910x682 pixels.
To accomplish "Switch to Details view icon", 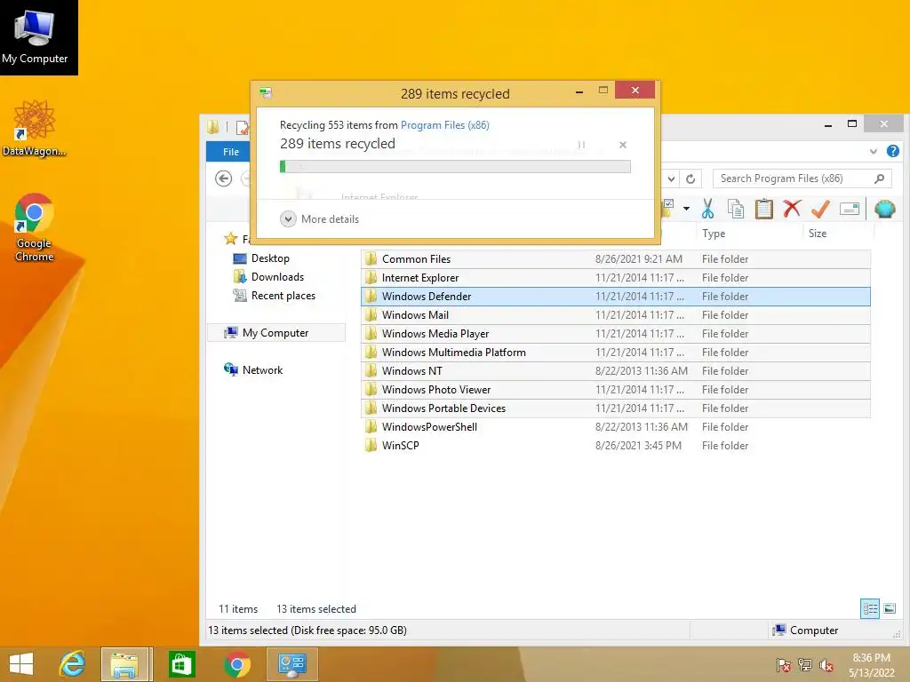I will tap(869, 608).
